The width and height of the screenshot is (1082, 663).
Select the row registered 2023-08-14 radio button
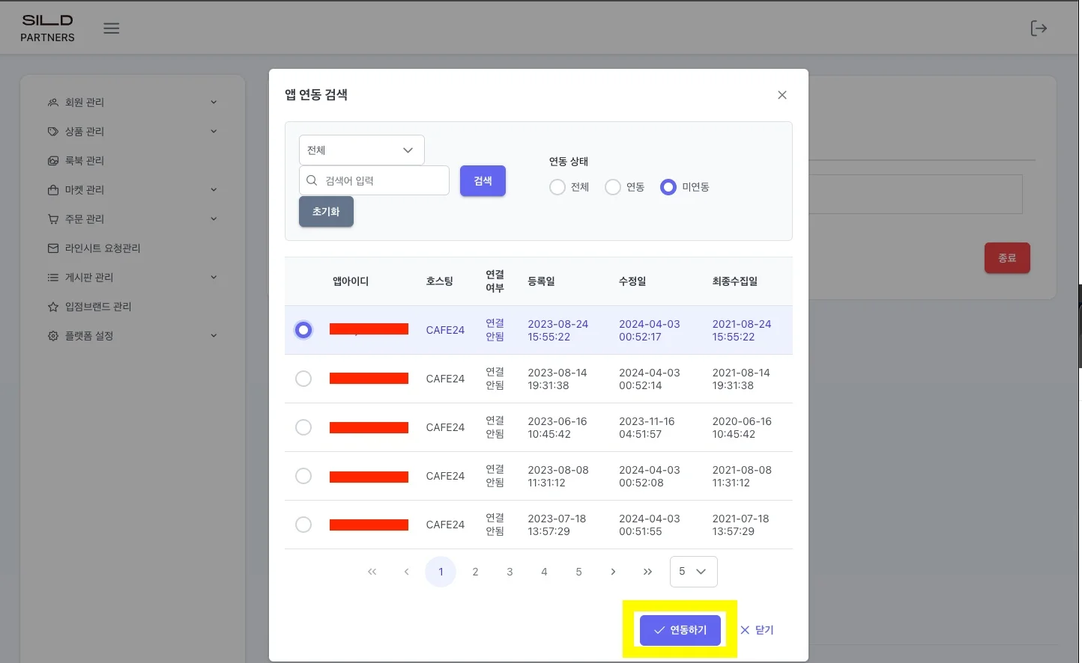tap(303, 379)
